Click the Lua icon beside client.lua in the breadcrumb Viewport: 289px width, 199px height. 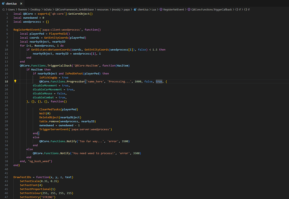(135, 9)
